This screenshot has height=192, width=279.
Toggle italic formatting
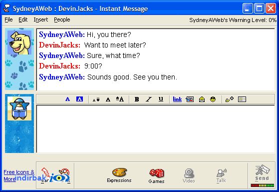pyautogui.click(x=149, y=99)
